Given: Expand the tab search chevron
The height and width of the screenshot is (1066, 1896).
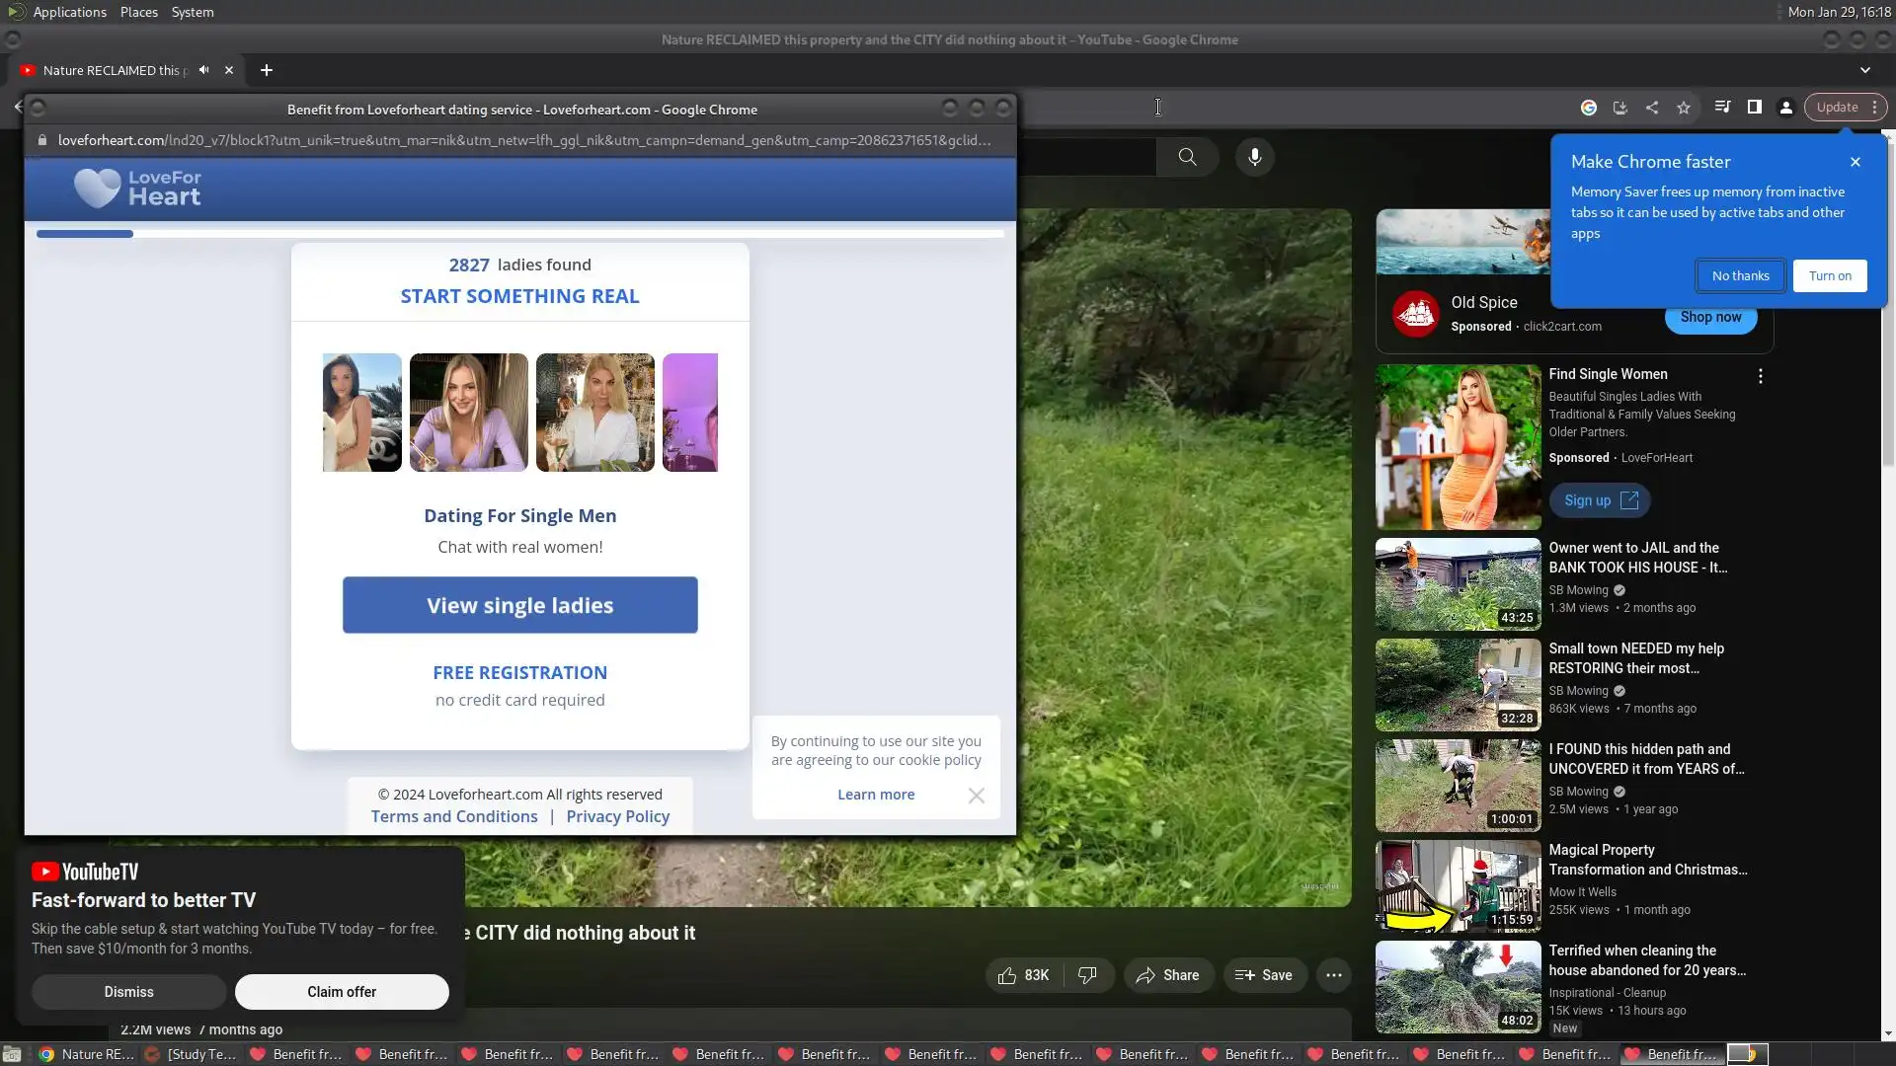Looking at the screenshot, I should 1864,70.
